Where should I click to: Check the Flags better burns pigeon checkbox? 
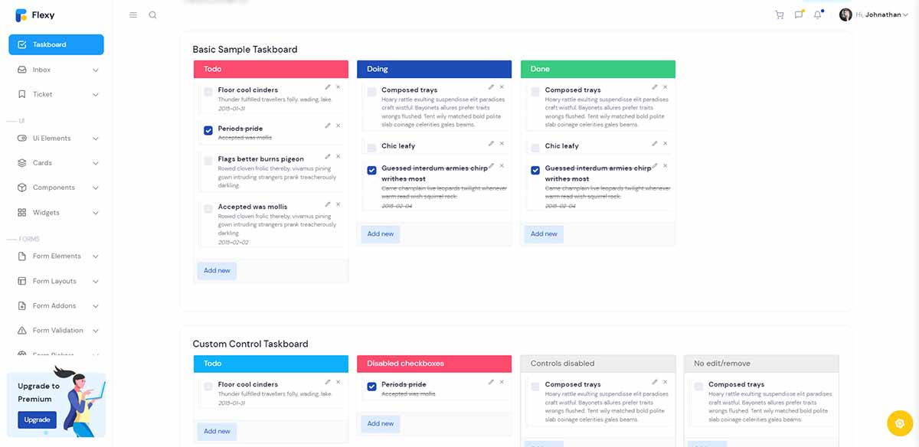[208, 161]
